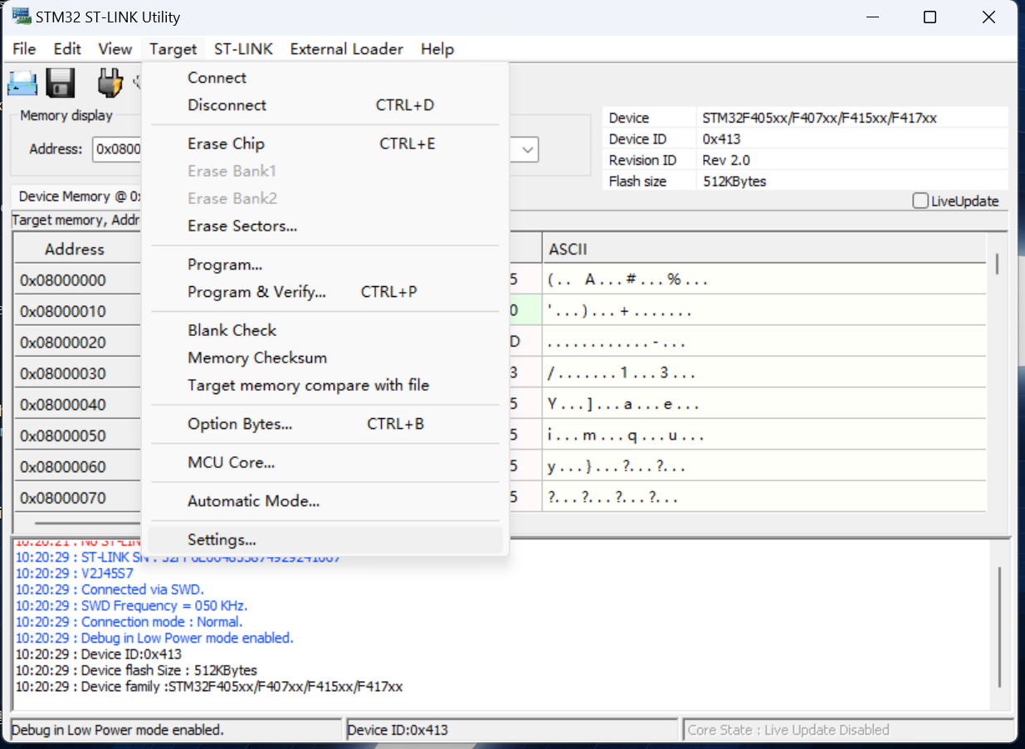
Task: Select Erase Chip menu entry
Action: click(325, 143)
